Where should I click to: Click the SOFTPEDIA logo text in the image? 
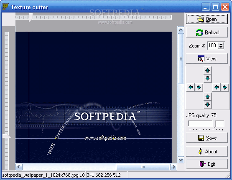[x=105, y=116]
